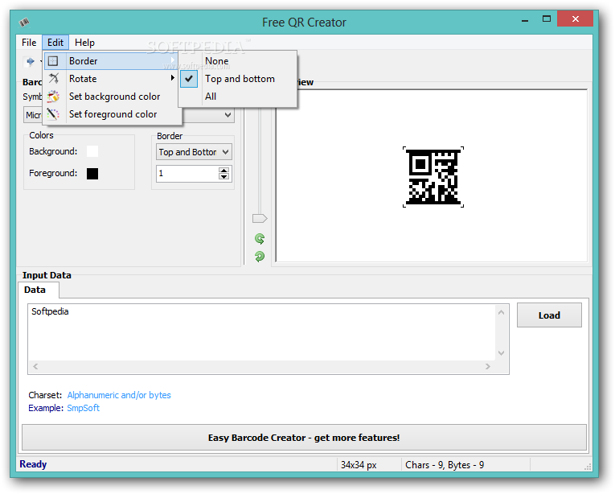Click the app icon in title bar
Screen dimensions: 615x494
[x=24, y=22]
